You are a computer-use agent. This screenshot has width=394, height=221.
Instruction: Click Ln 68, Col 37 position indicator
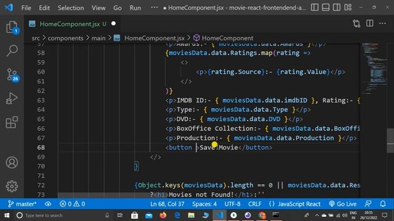tap(167, 204)
